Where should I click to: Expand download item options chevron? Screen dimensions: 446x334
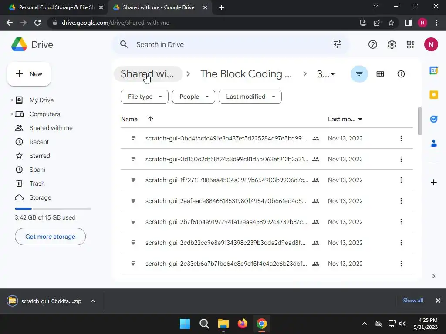click(x=93, y=301)
